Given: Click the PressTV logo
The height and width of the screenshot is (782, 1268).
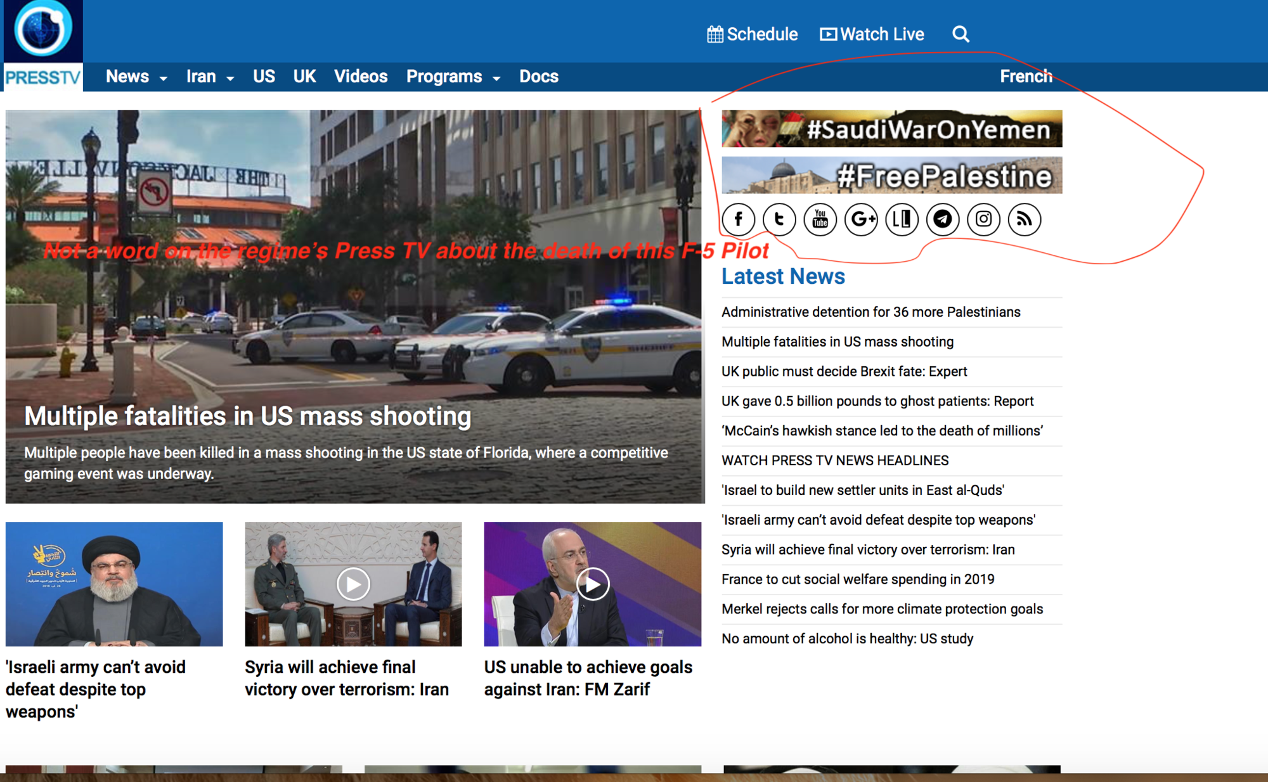Looking at the screenshot, I should coord(43,46).
